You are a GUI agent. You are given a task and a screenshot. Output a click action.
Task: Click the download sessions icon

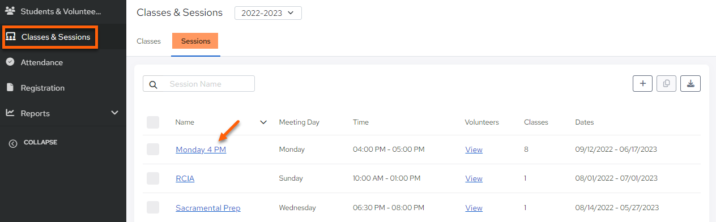[x=691, y=84]
